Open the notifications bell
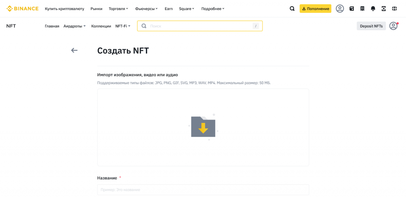406x197 pixels. pyautogui.click(x=373, y=8)
